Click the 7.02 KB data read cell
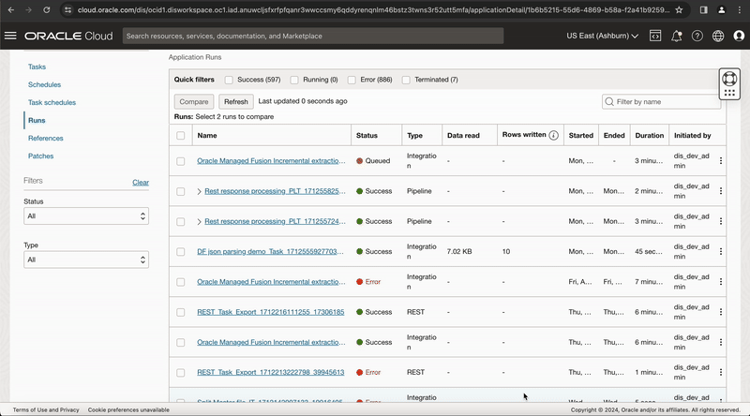Screen dimensions: 750x416 click(x=459, y=251)
